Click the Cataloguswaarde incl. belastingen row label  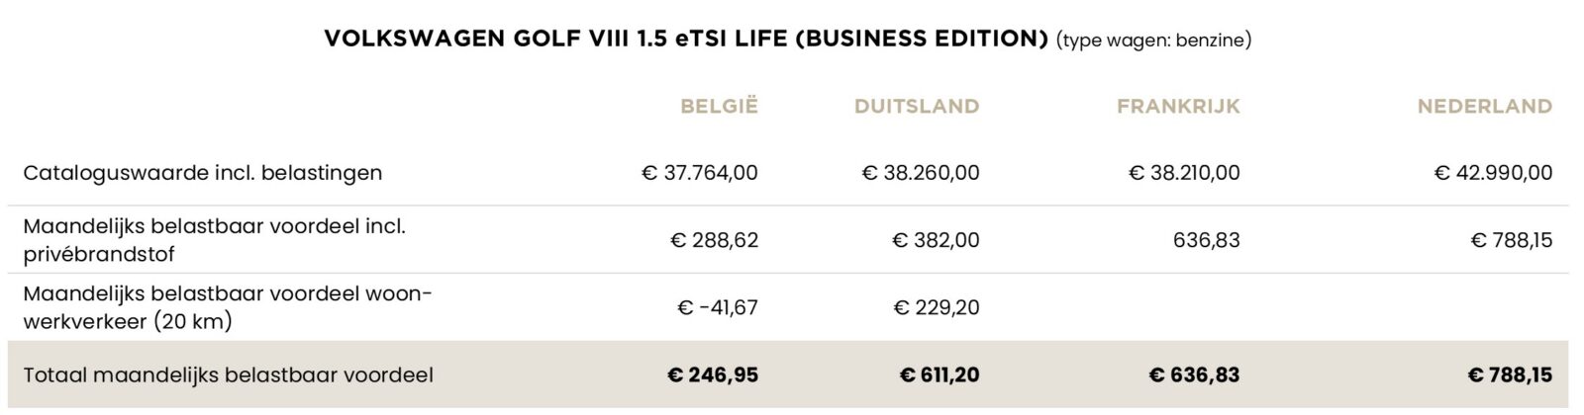(x=203, y=173)
